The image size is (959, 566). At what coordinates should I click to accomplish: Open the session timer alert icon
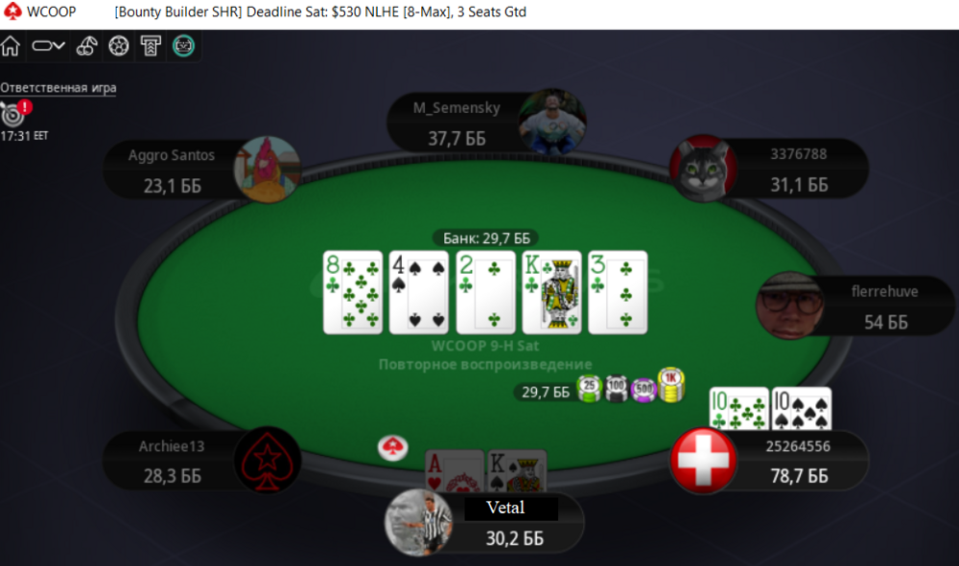click(x=14, y=113)
